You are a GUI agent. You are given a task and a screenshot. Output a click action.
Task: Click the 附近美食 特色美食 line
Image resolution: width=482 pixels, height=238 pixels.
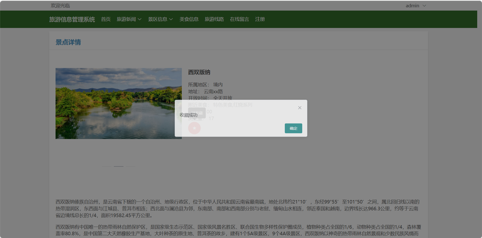point(220,105)
